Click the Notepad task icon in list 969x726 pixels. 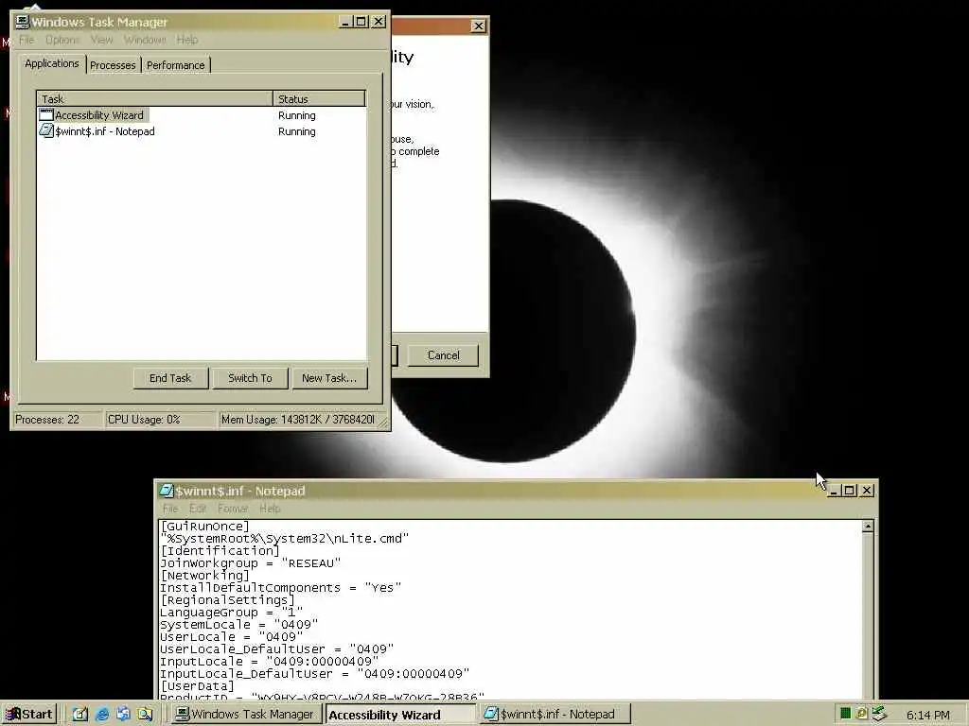pos(46,130)
